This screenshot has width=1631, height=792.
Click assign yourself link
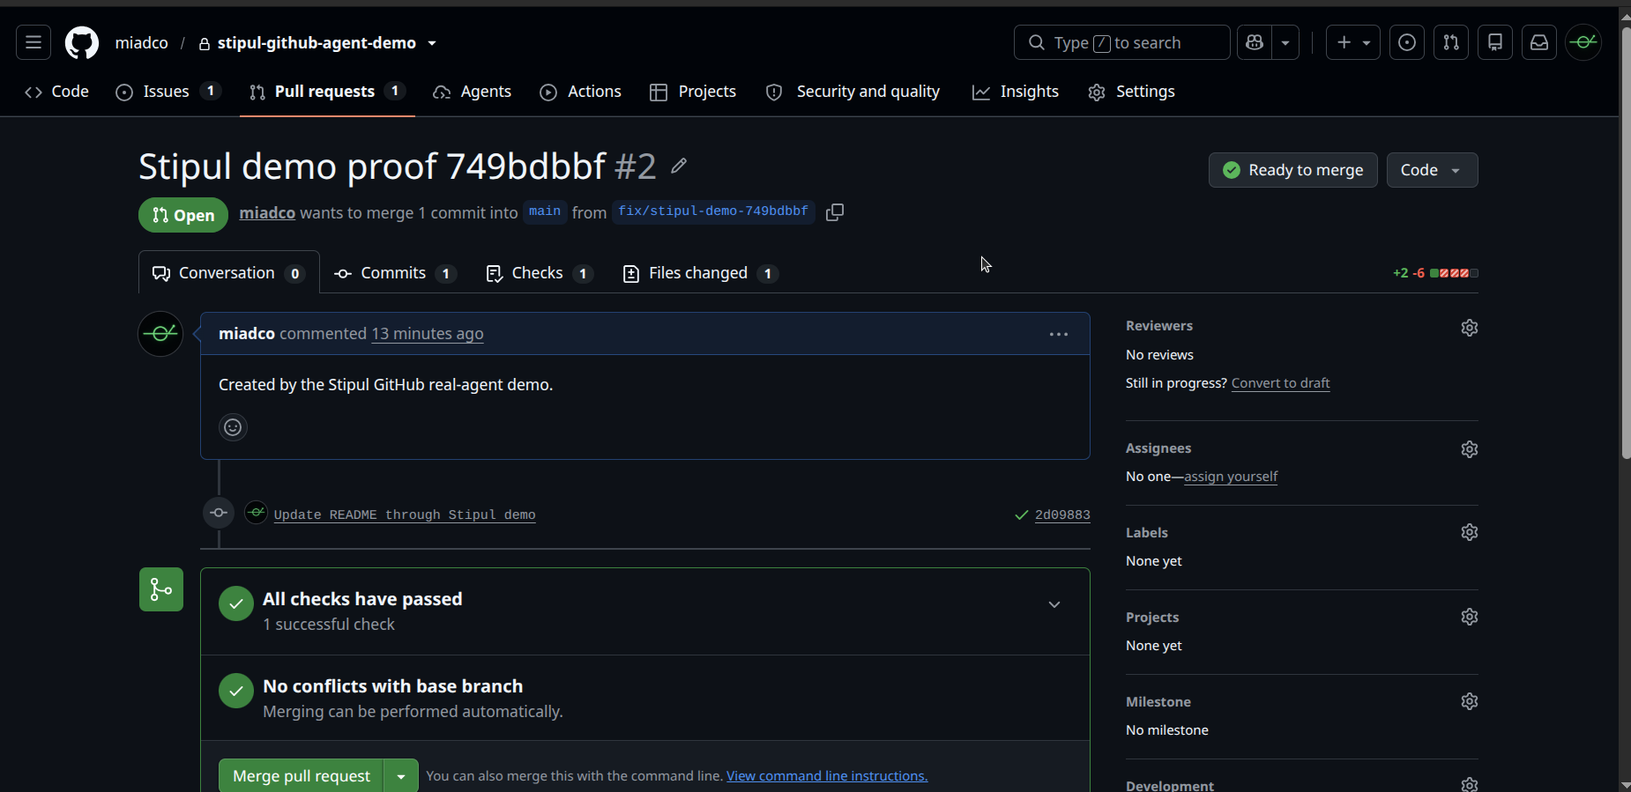(1231, 477)
